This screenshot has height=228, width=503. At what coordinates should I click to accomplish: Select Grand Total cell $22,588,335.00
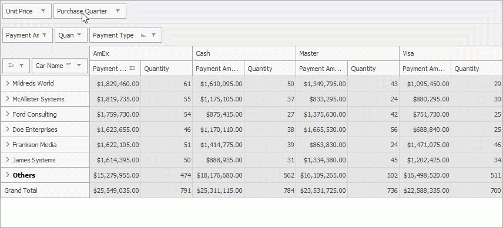coord(425,190)
